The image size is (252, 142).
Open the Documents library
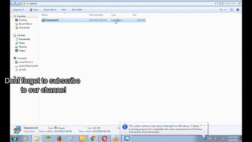(24, 39)
